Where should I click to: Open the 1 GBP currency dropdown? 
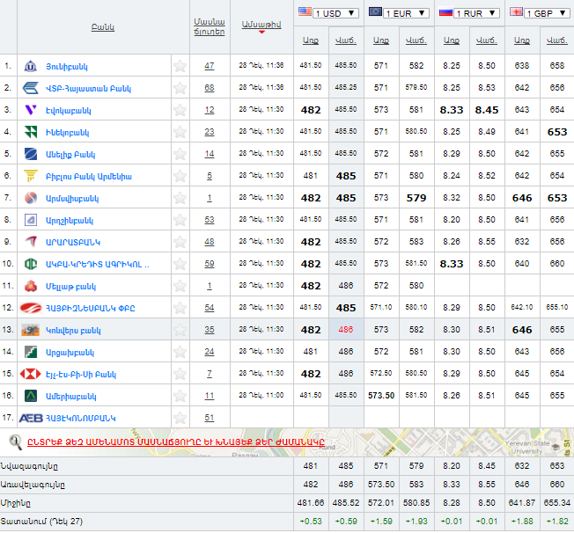tap(547, 13)
